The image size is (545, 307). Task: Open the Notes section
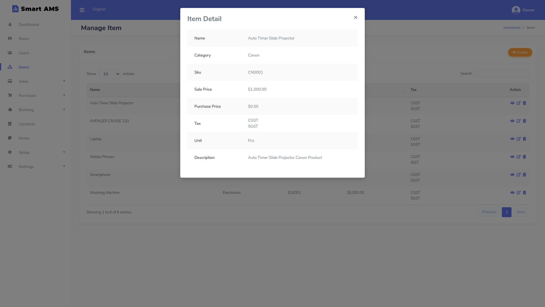pyautogui.click(x=24, y=138)
